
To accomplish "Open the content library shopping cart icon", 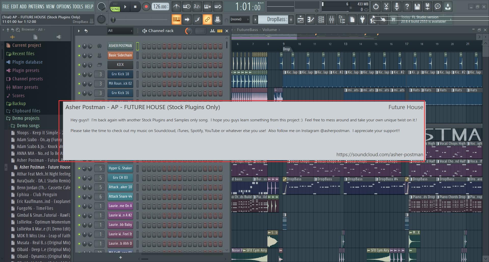I will (393, 19).
